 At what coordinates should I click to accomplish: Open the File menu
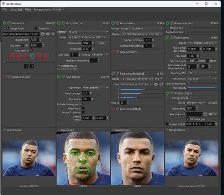[5, 9]
